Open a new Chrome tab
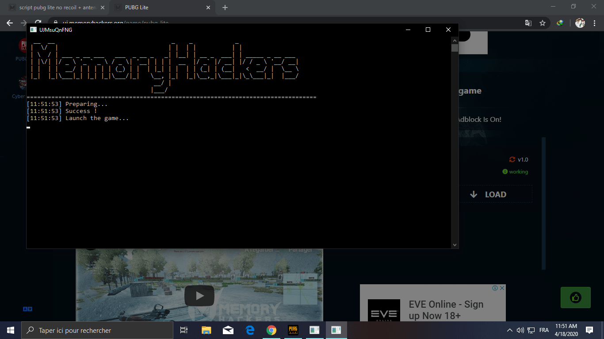Image resolution: width=604 pixels, height=339 pixels. (225, 8)
